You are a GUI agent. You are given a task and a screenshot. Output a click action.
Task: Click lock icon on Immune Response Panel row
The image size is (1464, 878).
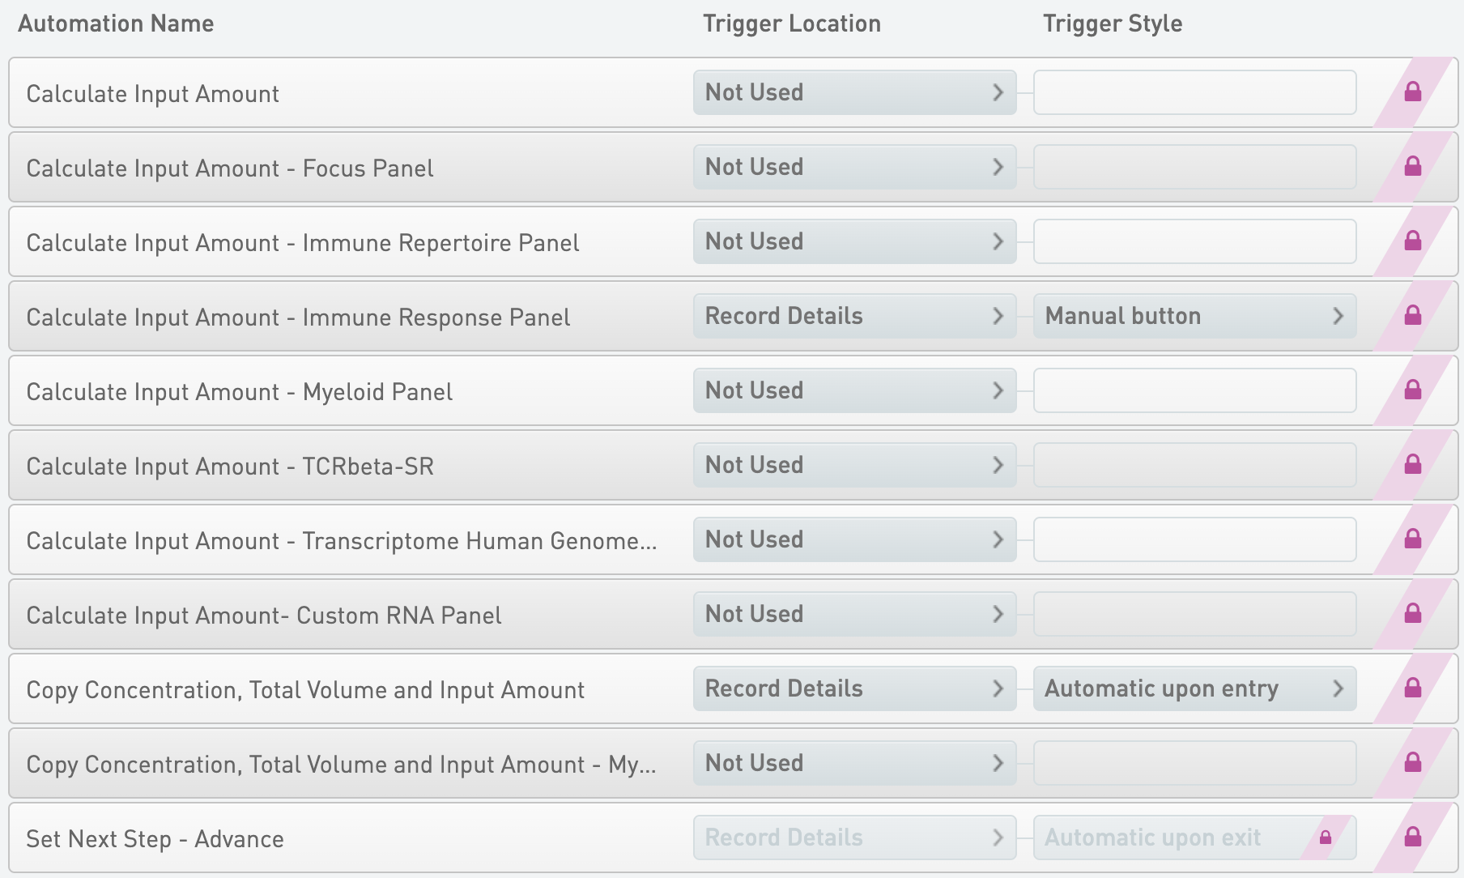(x=1413, y=316)
